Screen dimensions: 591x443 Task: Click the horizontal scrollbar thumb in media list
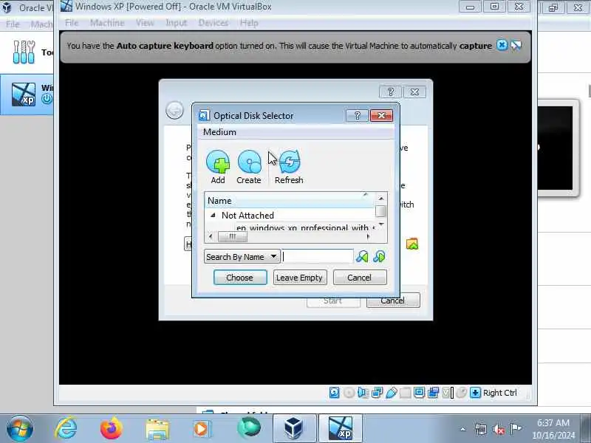pos(233,236)
